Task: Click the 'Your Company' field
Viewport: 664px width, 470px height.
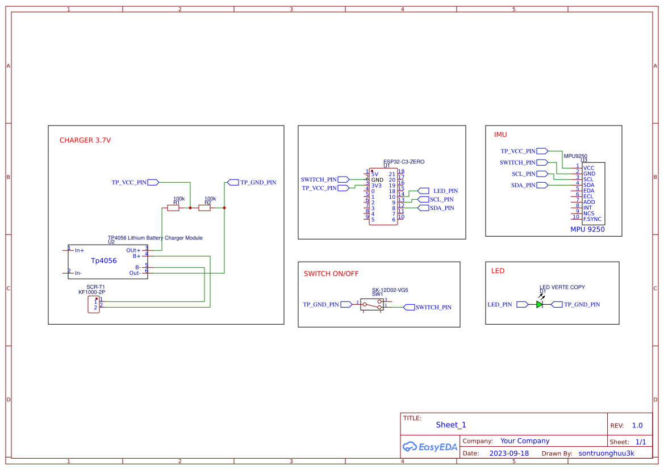Action: point(525,441)
